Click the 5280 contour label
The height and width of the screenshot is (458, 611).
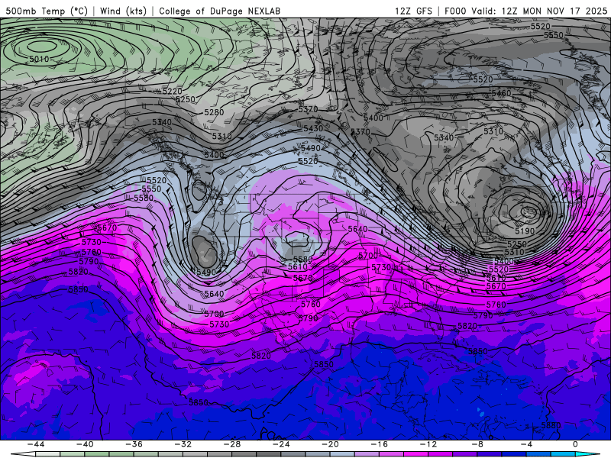pos(214,112)
